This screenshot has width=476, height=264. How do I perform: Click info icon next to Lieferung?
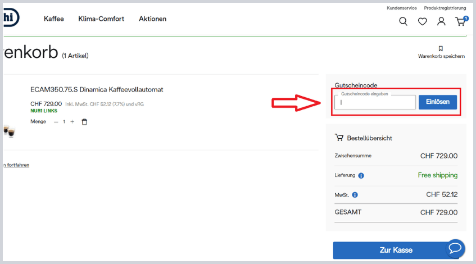[361, 176]
